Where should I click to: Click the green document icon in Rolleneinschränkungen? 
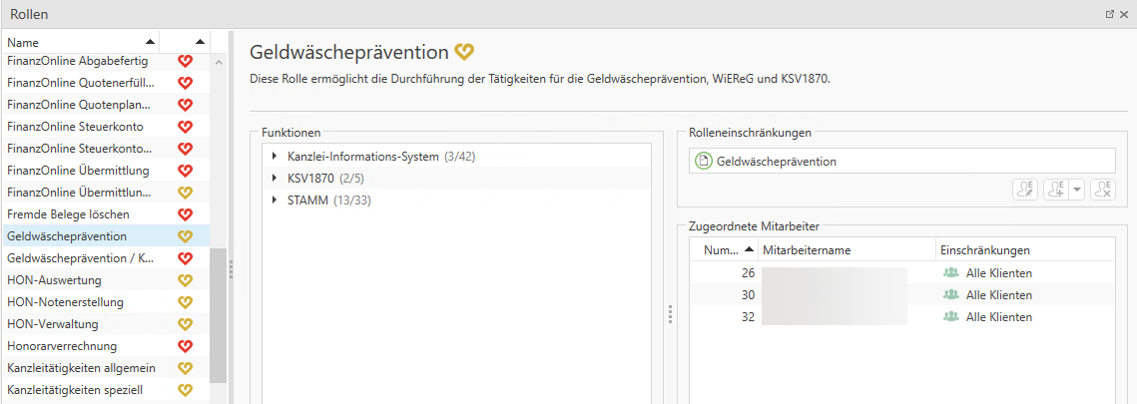click(x=704, y=161)
